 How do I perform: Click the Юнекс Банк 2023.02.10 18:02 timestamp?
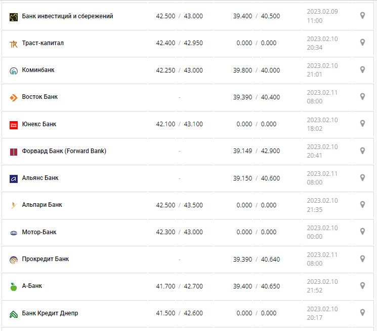click(322, 124)
